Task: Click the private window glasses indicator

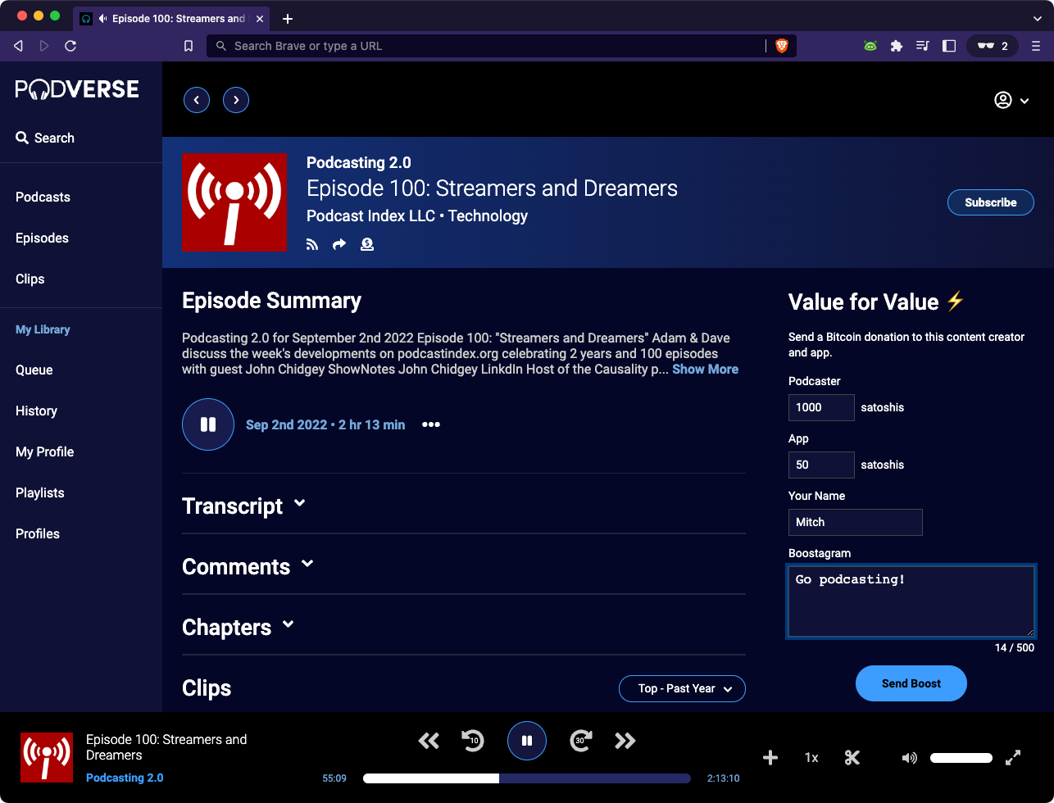Action: point(993,46)
